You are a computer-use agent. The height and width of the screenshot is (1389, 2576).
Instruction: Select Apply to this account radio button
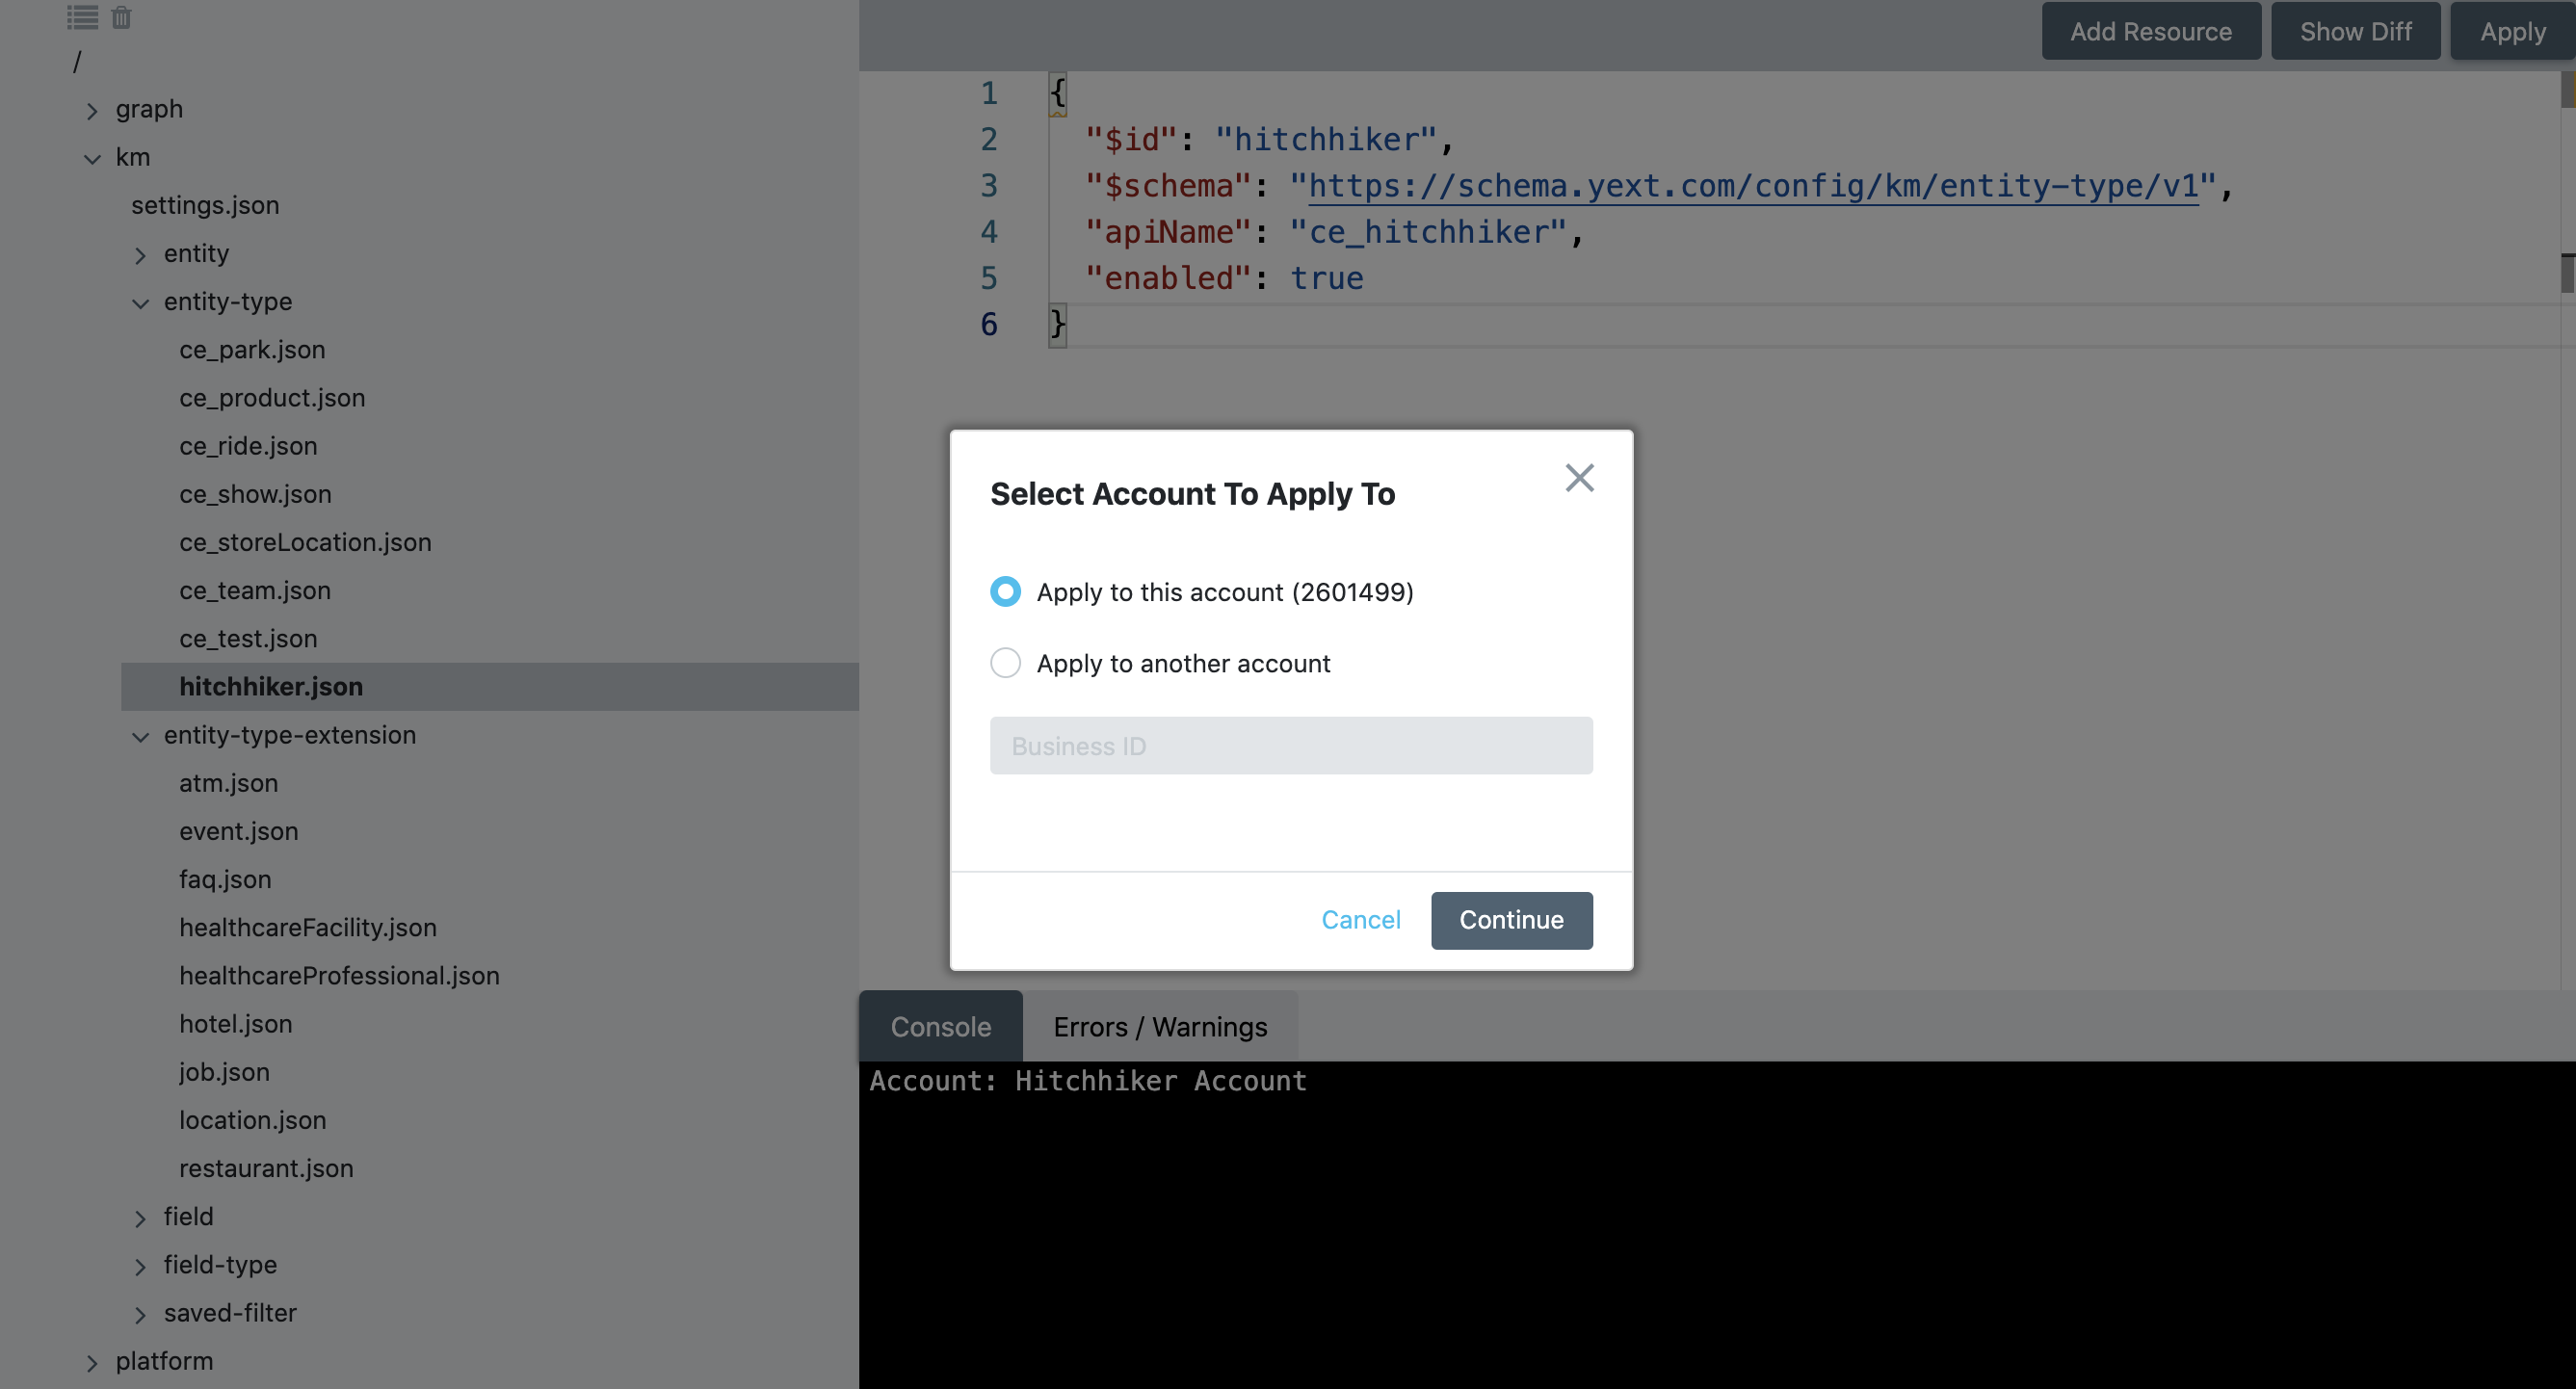pos(1005,592)
